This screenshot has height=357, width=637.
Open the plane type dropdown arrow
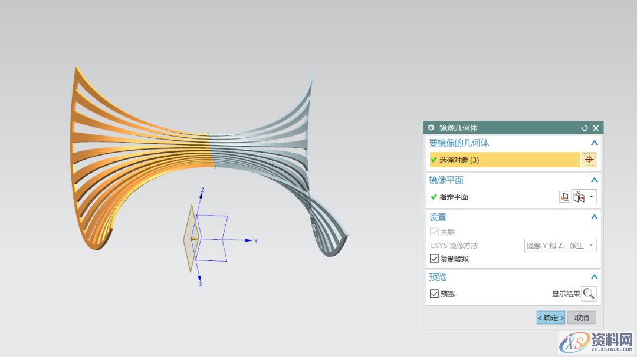pos(592,197)
